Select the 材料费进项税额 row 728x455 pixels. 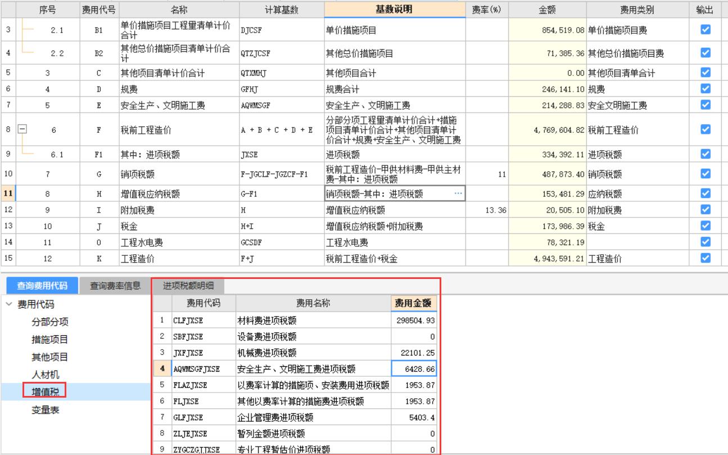[x=295, y=321]
